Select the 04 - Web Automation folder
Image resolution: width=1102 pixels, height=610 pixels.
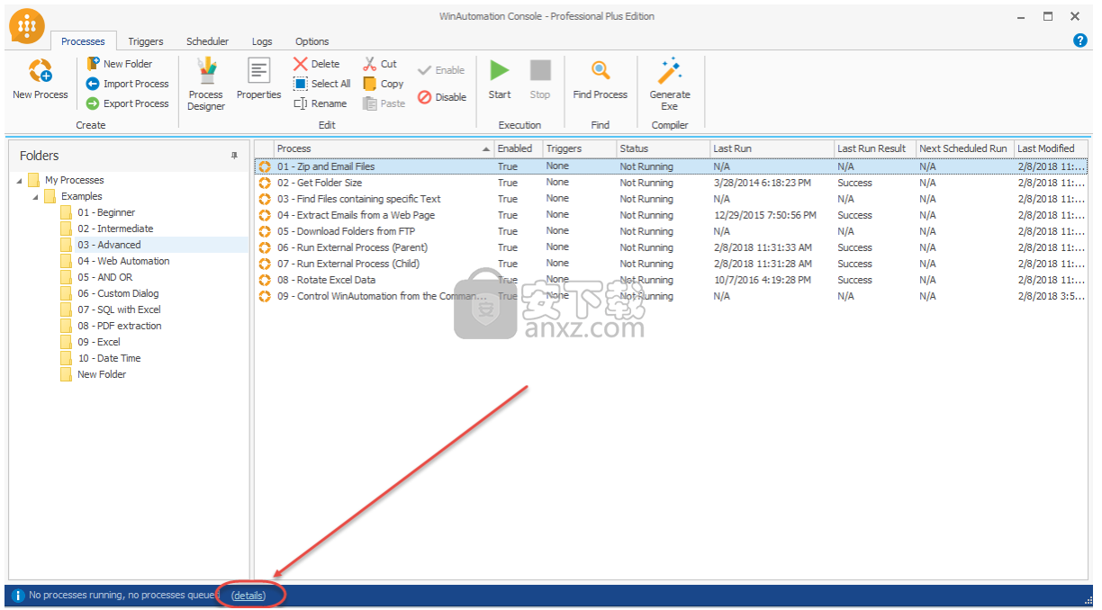(x=123, y=261)
